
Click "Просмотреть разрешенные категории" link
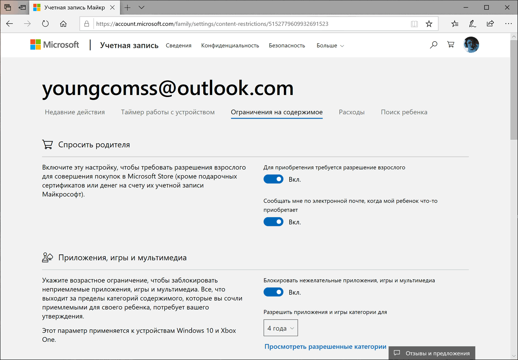325,347
